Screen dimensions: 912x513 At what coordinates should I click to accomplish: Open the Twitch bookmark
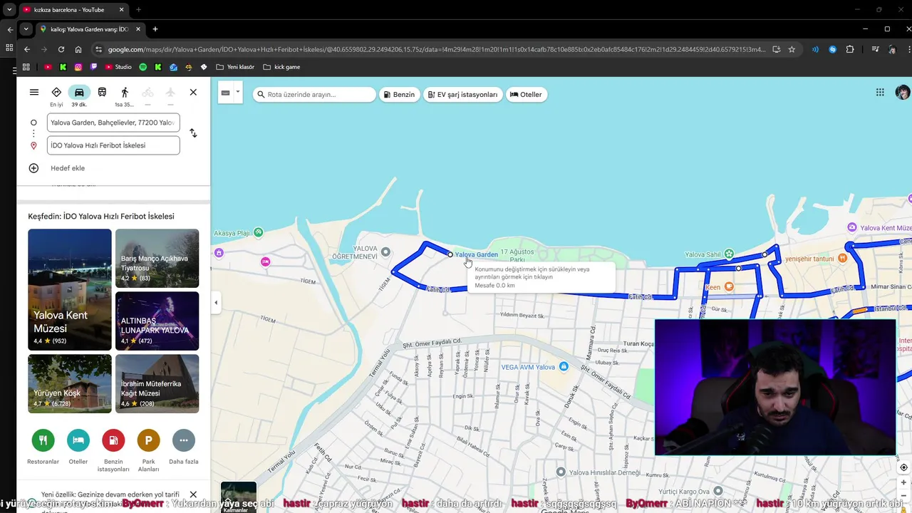pyautogui.click(x=93, y=67)
